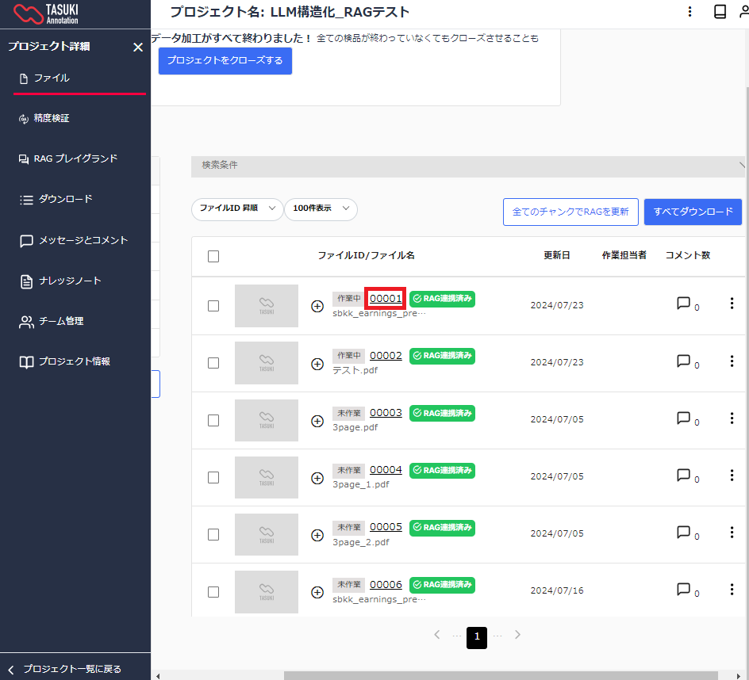Click the thumbnail of file 00001
749x680 pixels.
tap(267, 306)
